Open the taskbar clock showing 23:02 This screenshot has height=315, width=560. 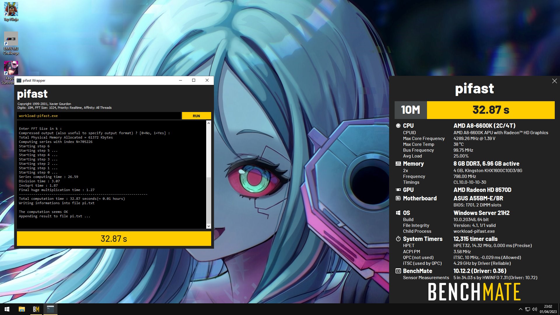(x=548, y=309)
